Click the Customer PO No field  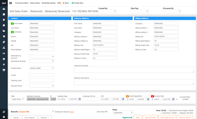[x=91, y=99]
